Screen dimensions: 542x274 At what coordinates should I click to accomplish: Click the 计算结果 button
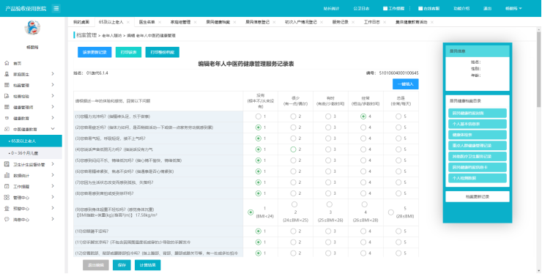[x=148, y=265]
